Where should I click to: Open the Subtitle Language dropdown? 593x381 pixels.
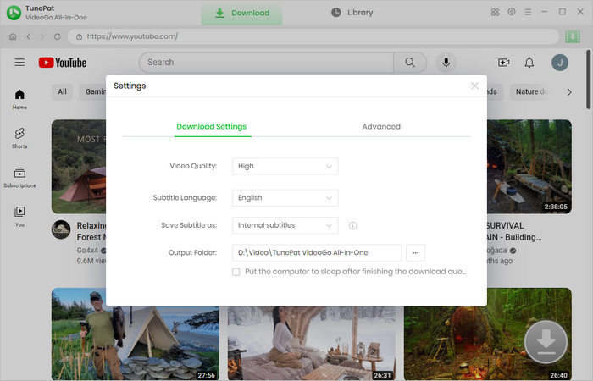click(x=285, y=198)
